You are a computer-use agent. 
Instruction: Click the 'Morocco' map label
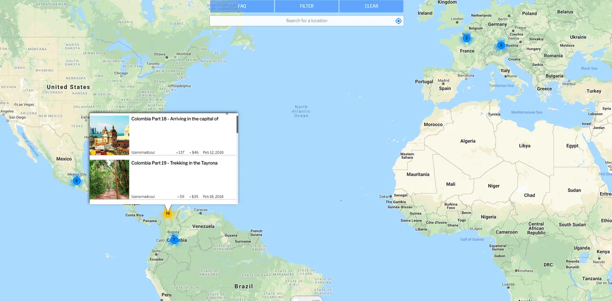(x=433, y=125)
